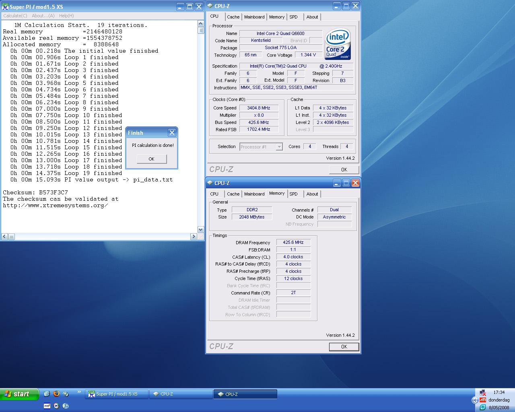Open About tab in upper CPU-Z
Viewport: 515px width, 412px height.
tap(312, 17)
